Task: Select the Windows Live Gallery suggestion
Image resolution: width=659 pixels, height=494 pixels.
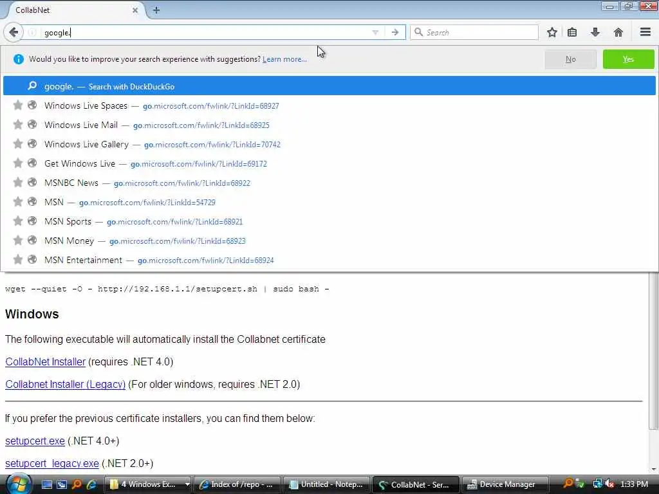Action: pos(329,144)
